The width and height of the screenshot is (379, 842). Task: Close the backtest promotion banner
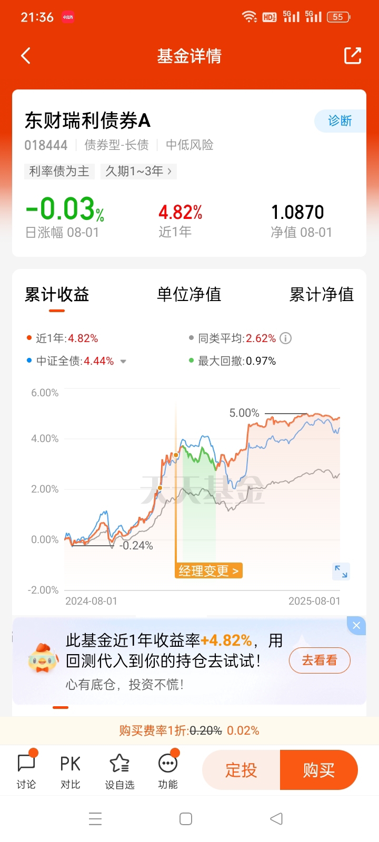point(356,625)
